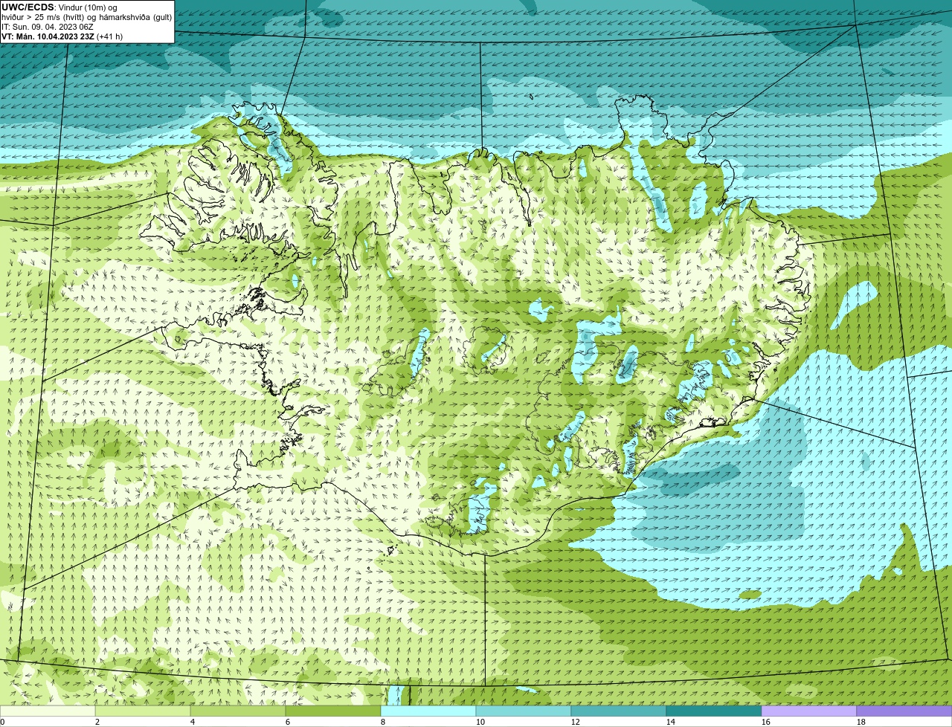Image resolution: width=952 pixels, height=727 pixels.
Task: Click the '12' scale label
Action: coord(576,722)
